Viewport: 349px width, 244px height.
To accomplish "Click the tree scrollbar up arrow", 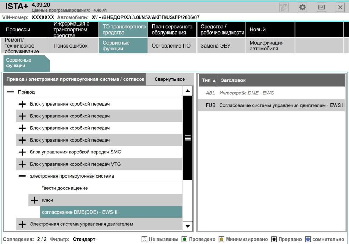I will (188, 91).
